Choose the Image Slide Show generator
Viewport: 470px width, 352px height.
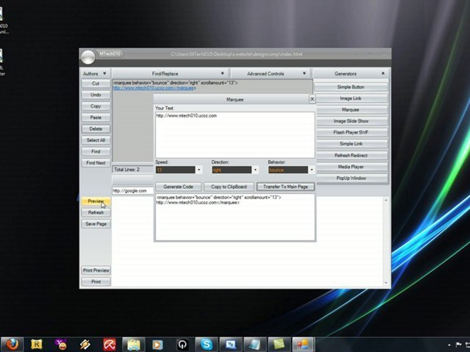click(x=351, y=121)
